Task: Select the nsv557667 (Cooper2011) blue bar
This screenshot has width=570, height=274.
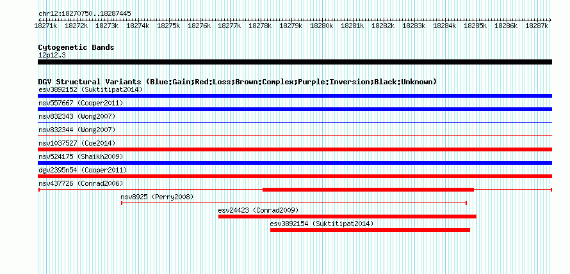Action: pos(295,109)
